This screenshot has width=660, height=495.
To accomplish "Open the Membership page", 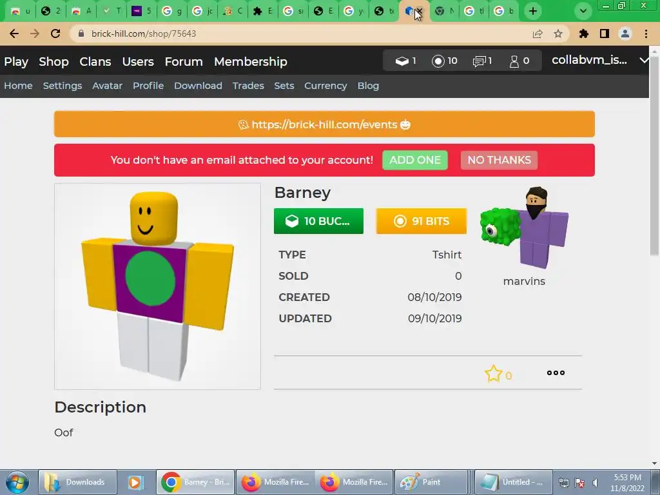I will (251, 61).
